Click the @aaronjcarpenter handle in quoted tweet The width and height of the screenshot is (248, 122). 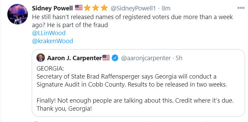pyautogui.click(x=146, y=58)
